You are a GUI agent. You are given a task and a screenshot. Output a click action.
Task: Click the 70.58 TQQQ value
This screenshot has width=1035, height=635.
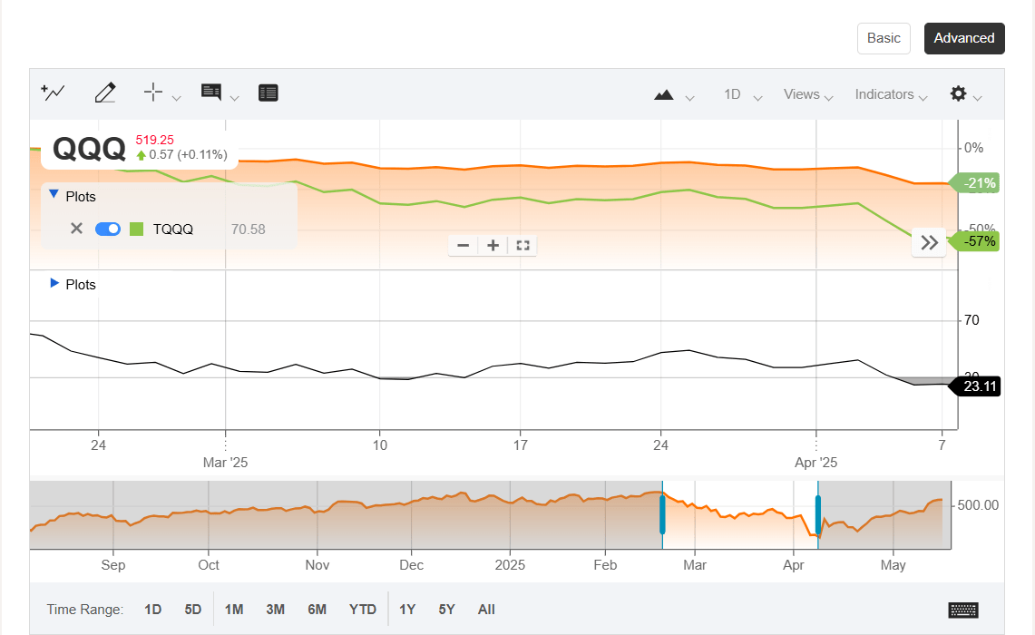tap(249, 229)
